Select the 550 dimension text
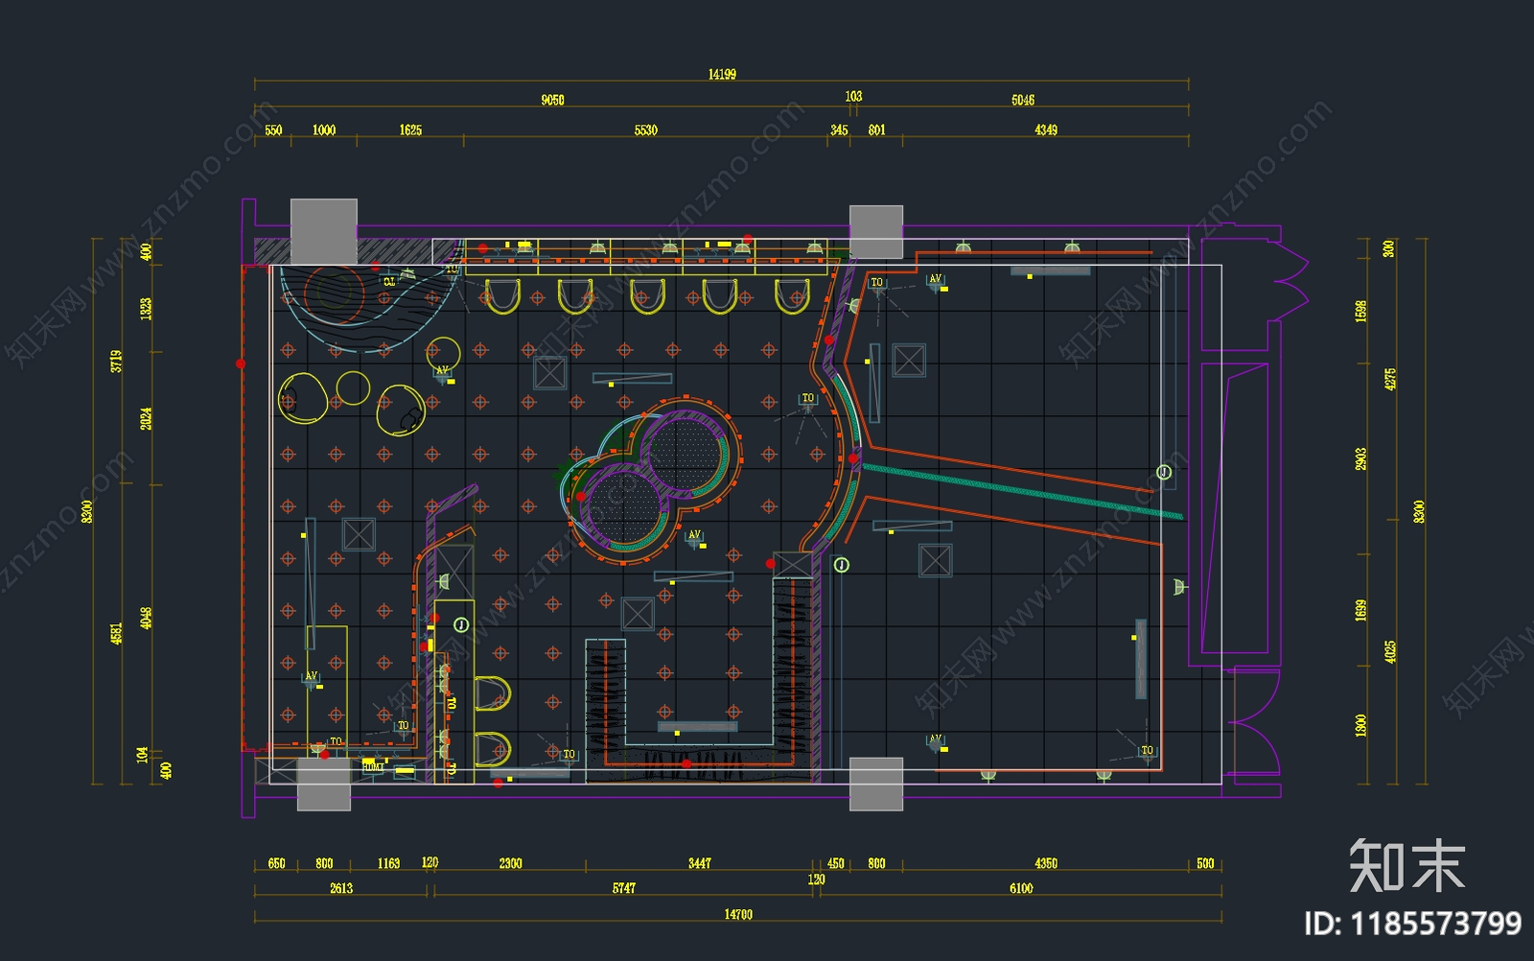Viewport: 1534px width, 961px height. (273, 130)
